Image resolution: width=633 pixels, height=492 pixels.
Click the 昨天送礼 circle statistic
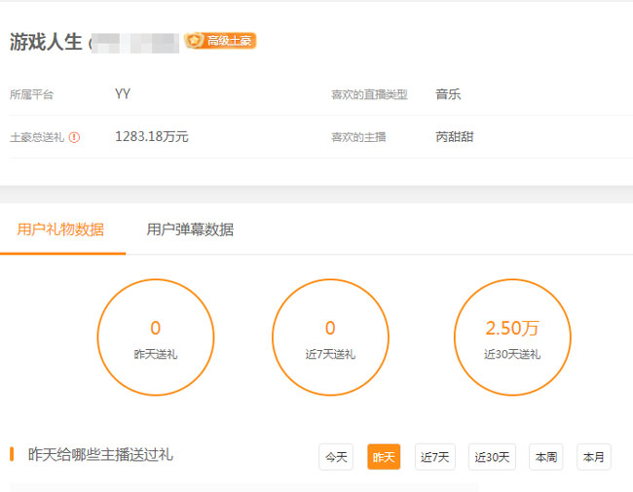[x=156, y=337]
